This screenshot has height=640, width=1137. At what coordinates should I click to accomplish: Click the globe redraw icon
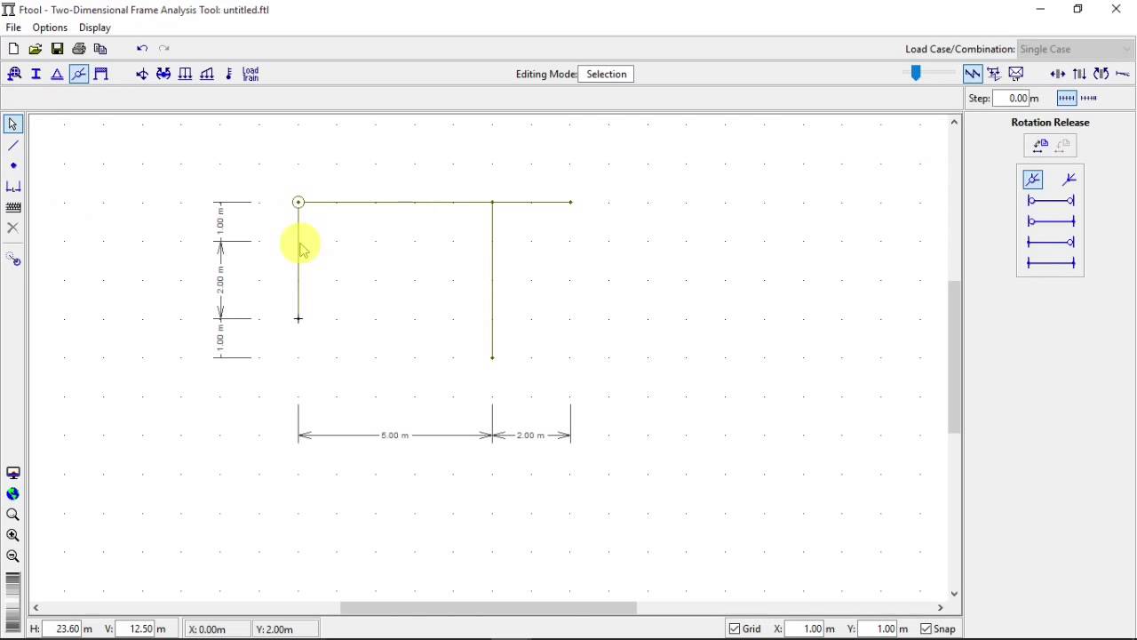coord(13,494)
